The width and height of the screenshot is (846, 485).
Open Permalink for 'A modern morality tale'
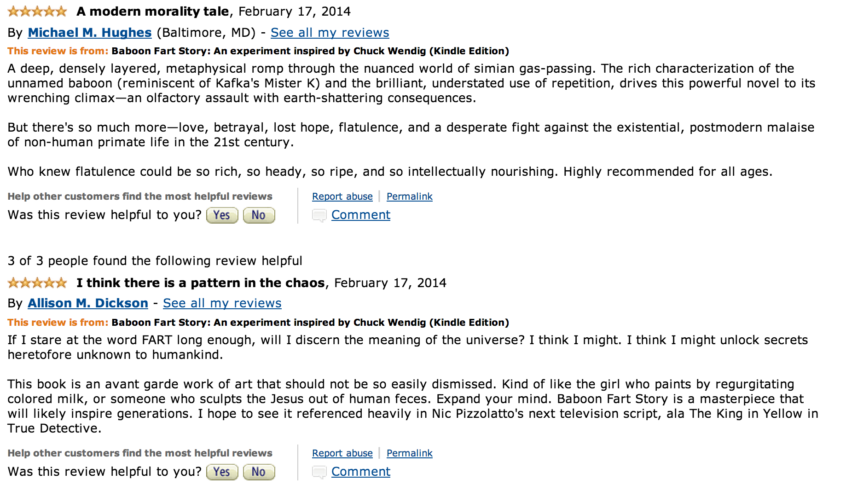click(409, 196)
